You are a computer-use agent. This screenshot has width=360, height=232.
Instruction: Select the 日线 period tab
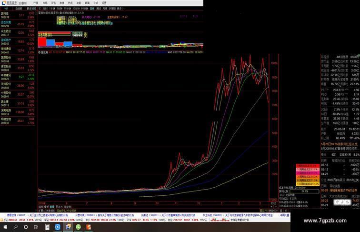92,9
